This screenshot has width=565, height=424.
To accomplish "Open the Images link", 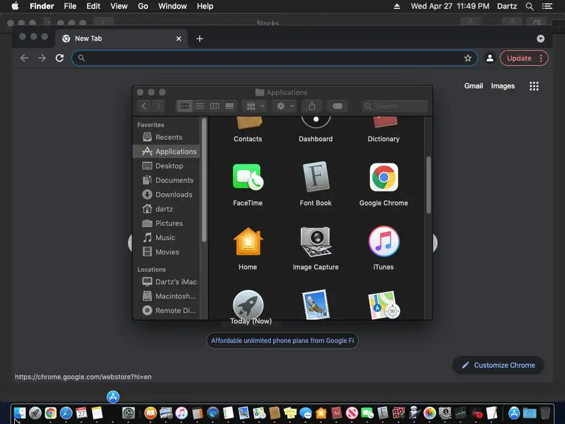I will (x=503, y=86).
